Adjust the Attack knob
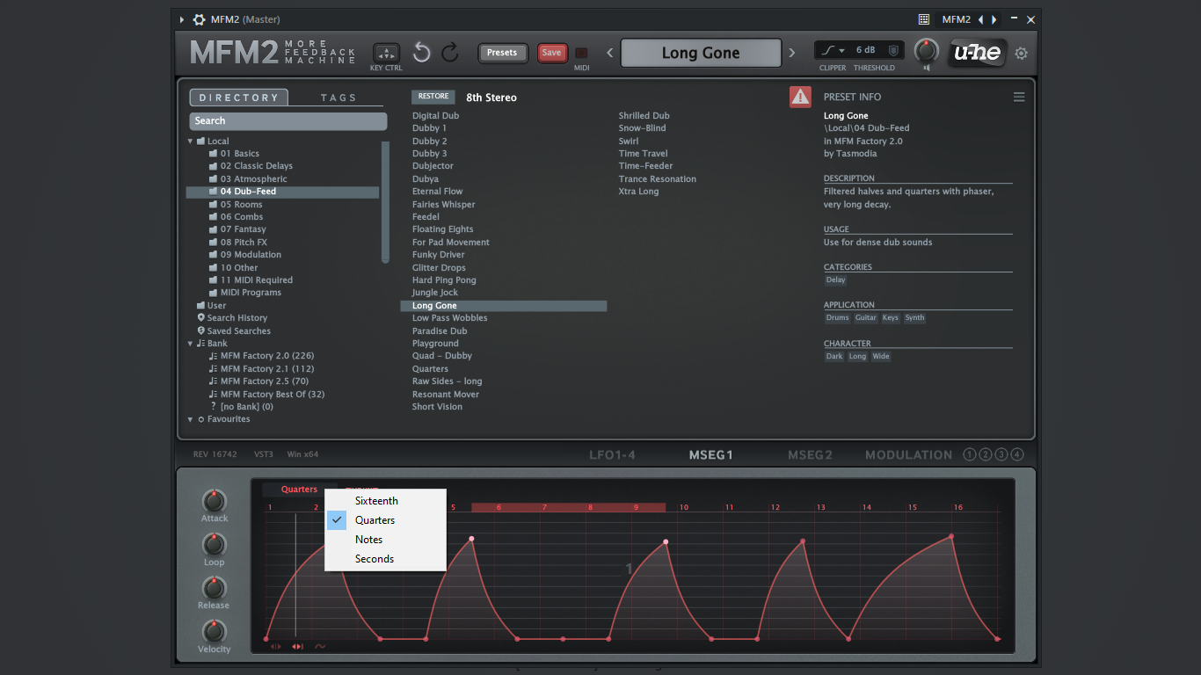Viewport: 1201px width, 675px height. tap(214, 501)
